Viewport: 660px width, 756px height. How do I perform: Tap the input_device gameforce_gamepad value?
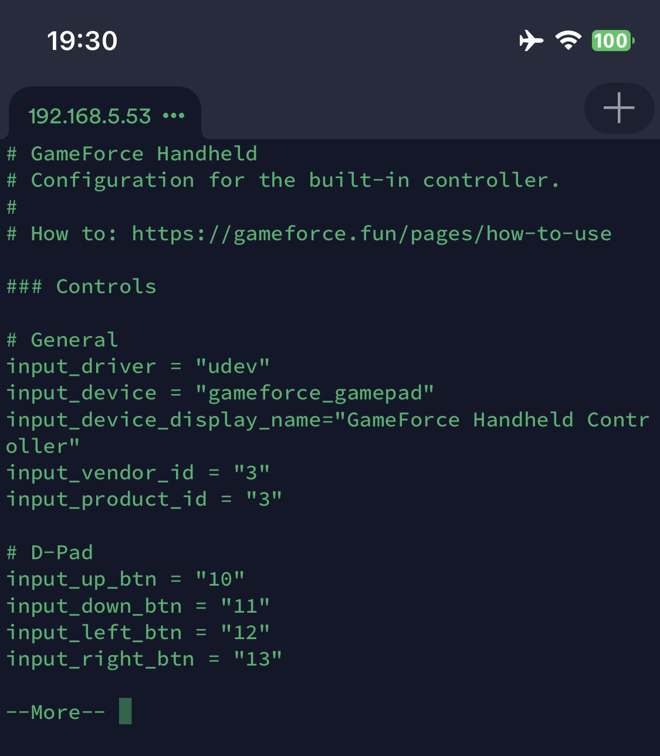coord(315,392)
